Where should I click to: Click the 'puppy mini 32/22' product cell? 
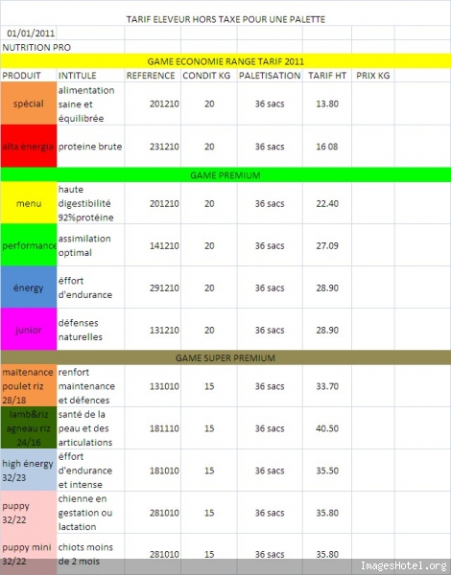tap(29, 554)
